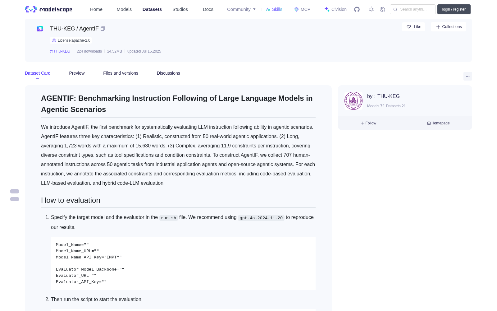497x311 pixels.
Task: Open the Civision page
Action: (x=335, y=9)
